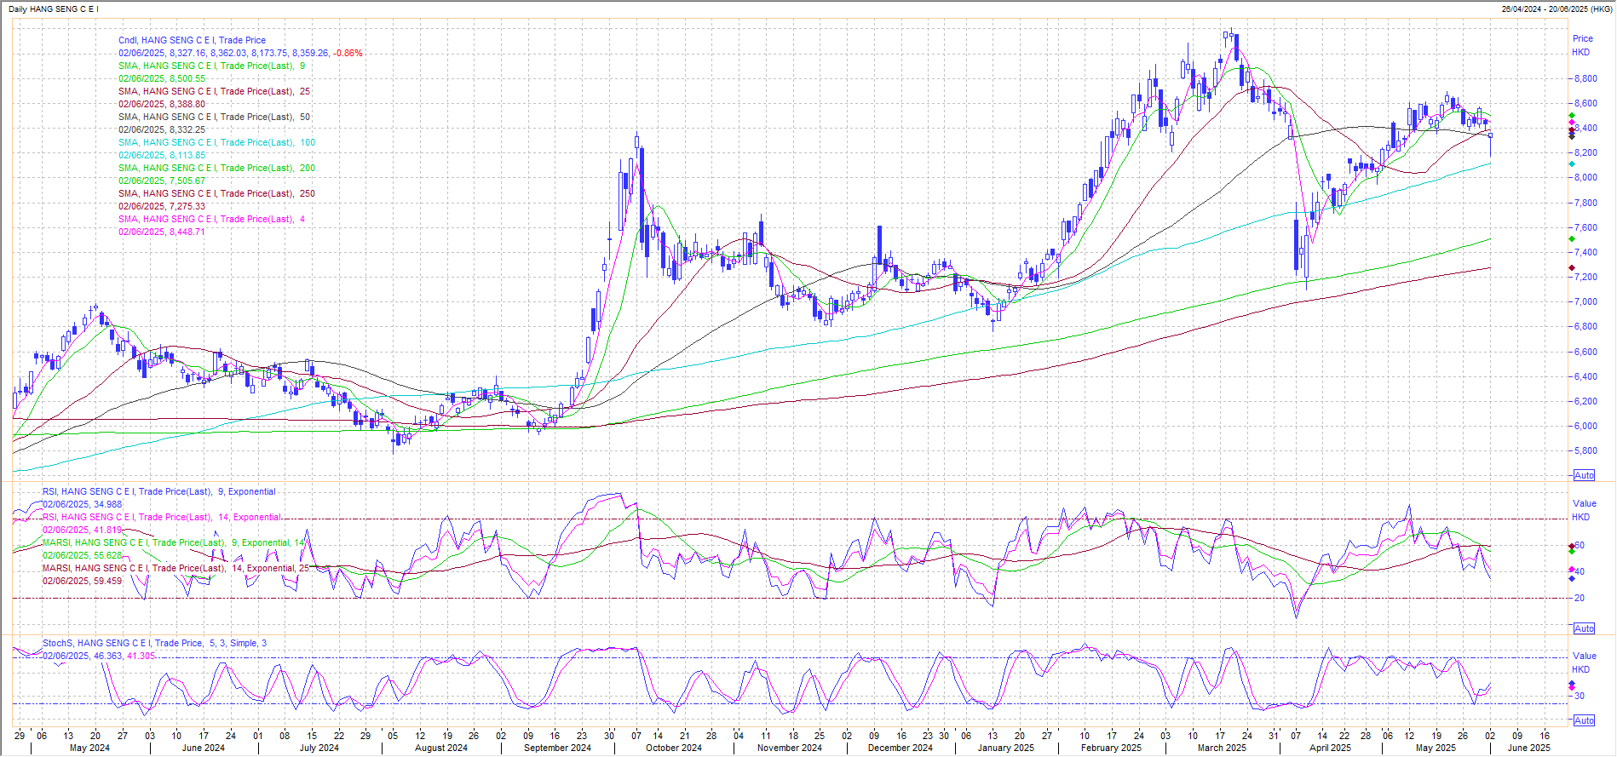Select the MARSI 14 Exponential 25 legend entry
1617x757 pixels.
176,568
